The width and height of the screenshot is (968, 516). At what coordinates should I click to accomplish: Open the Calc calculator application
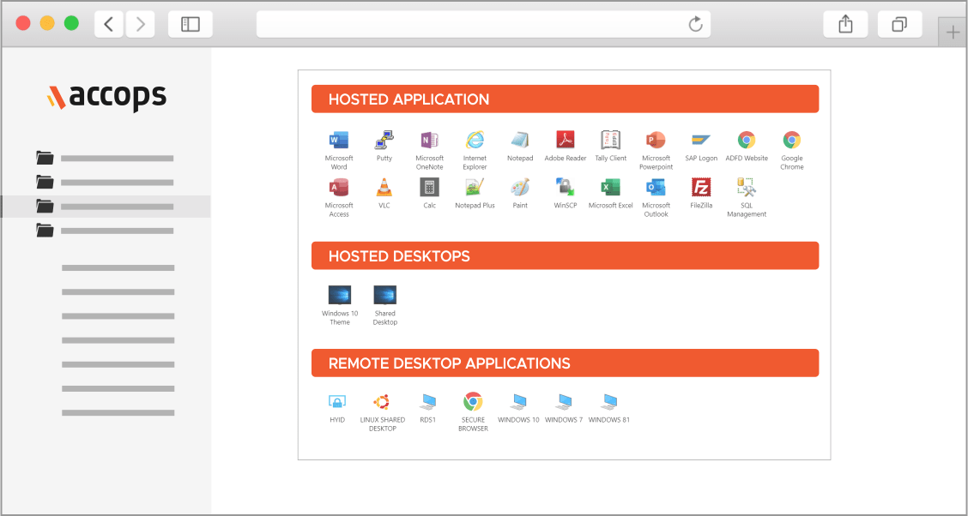tap(430, 188)
